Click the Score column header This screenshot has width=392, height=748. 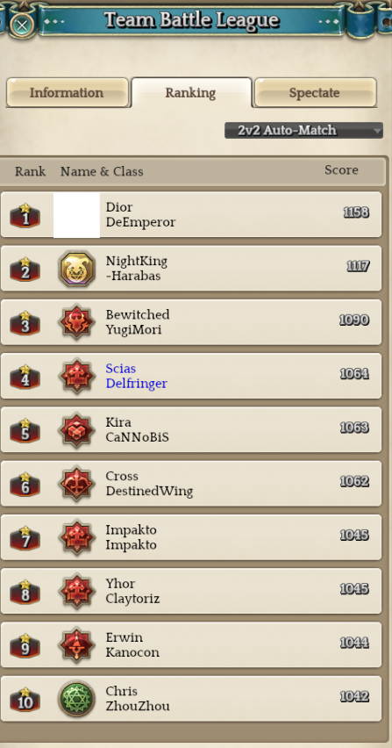pos(341,170)
